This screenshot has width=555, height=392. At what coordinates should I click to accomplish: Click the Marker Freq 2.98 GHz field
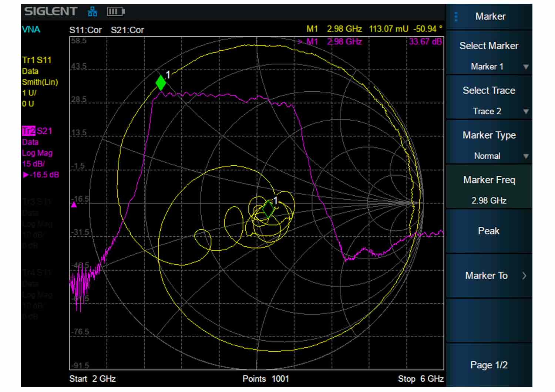[489, 190]
